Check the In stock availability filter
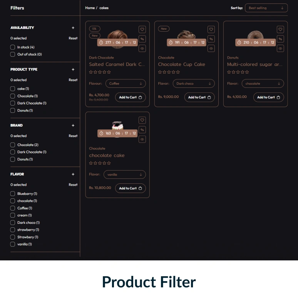Screen dimensions: 298x302 click(x=13, y=47)
